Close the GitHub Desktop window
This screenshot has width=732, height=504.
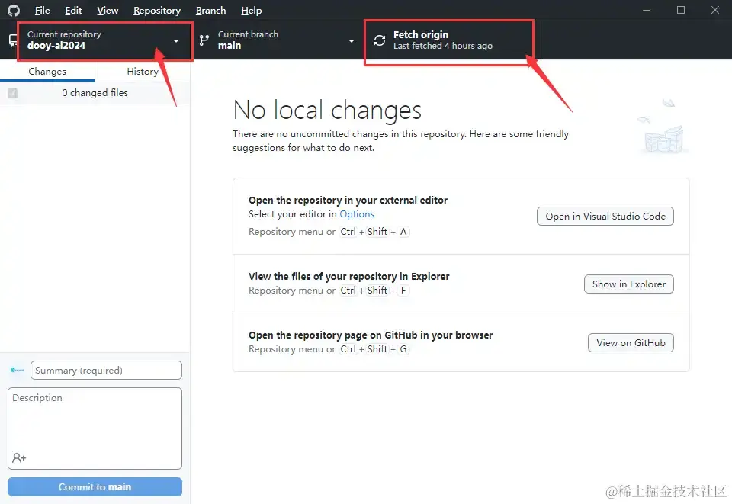point(714,10)
